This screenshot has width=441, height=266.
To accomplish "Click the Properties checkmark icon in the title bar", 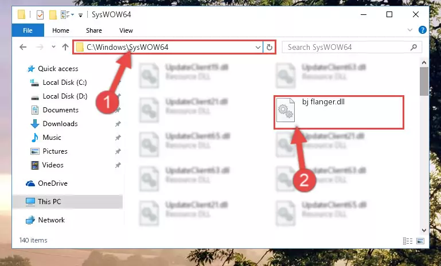I will [40, 15].
